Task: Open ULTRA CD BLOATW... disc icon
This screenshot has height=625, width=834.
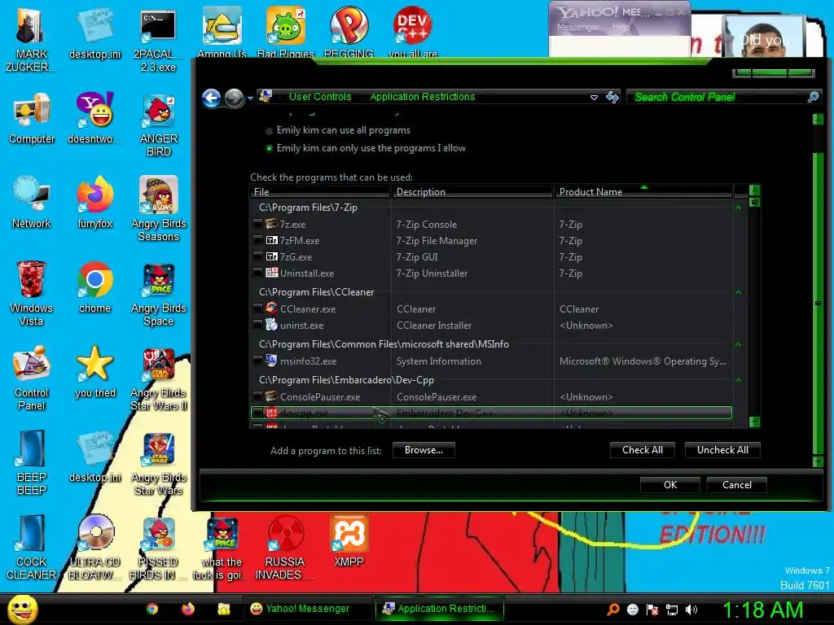Action: point(94,548)
